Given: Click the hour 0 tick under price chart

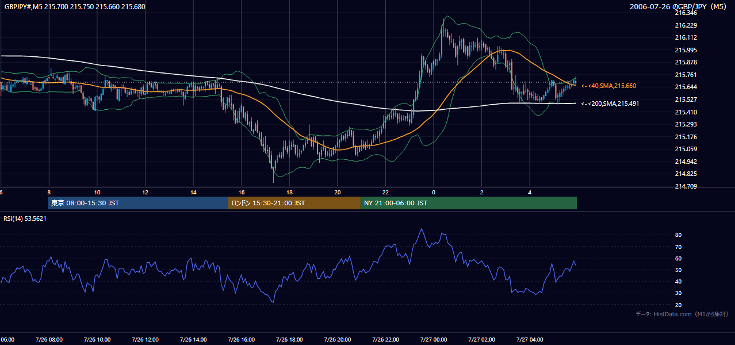Looking at the screenshot, I should pyautogui.click(x=434, y=192).
